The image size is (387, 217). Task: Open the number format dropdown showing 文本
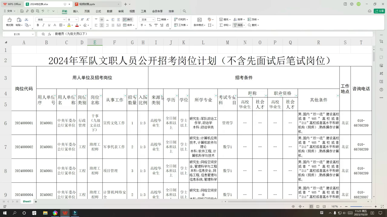pyautogui.click(x=147, y=20)
